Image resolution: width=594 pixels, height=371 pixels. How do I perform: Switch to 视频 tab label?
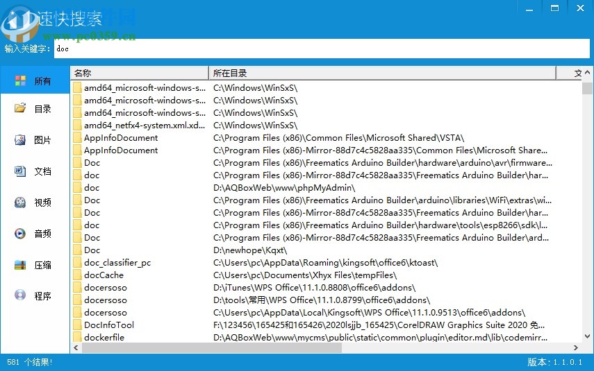[x=42, y=202]
